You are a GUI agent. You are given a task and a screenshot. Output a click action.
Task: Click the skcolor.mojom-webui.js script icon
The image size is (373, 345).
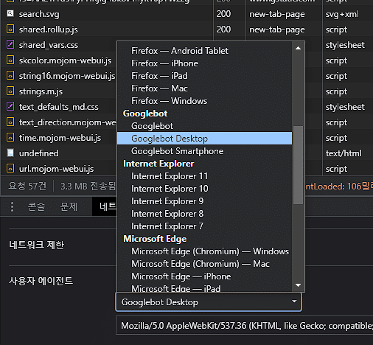(10, 60)
